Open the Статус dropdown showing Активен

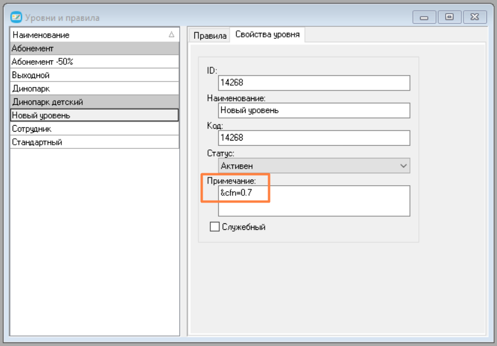(314, 166)
